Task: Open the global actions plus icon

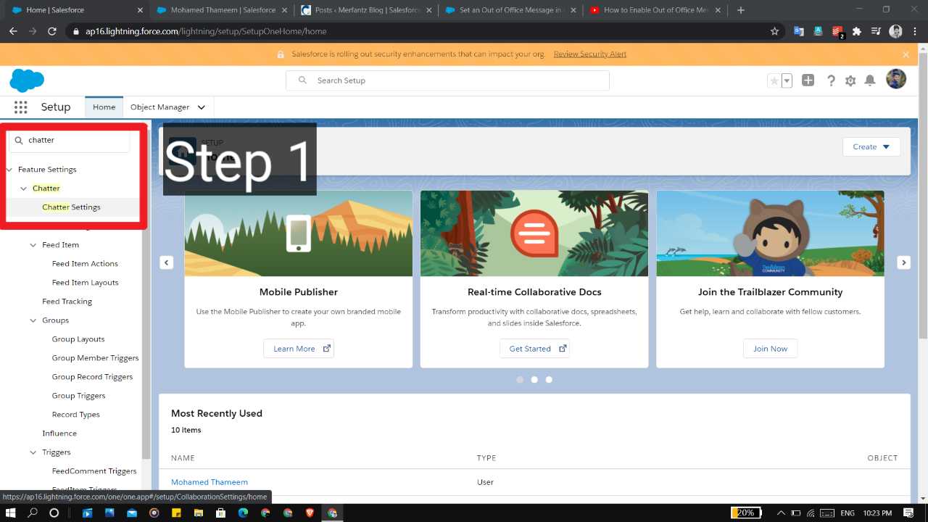Action: click(x=808, y=80)
